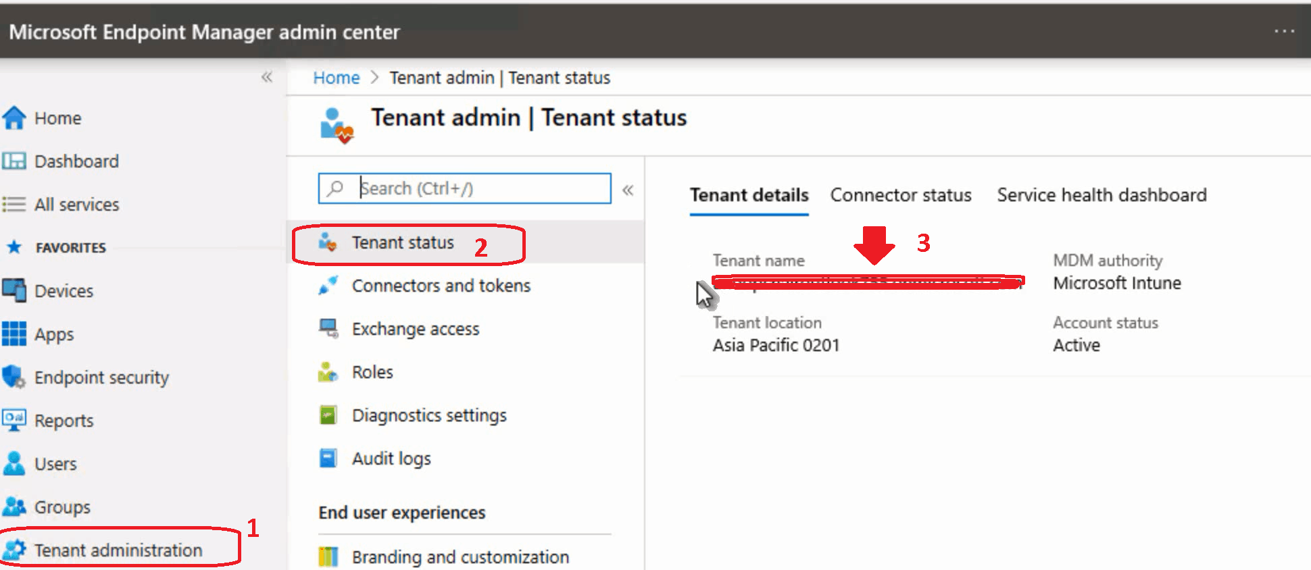Open Audit logs

coord(391,459)
